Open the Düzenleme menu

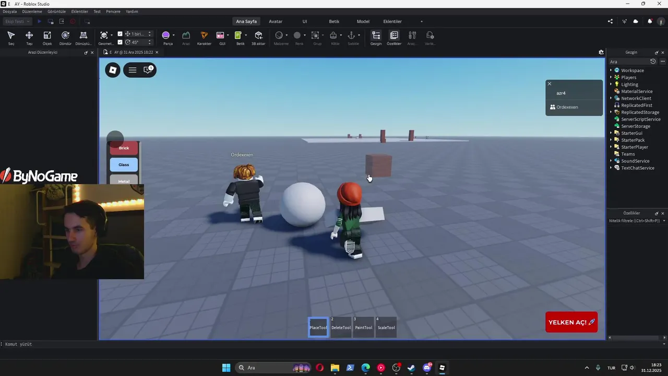pyautogui.click(x=32, y=11)
